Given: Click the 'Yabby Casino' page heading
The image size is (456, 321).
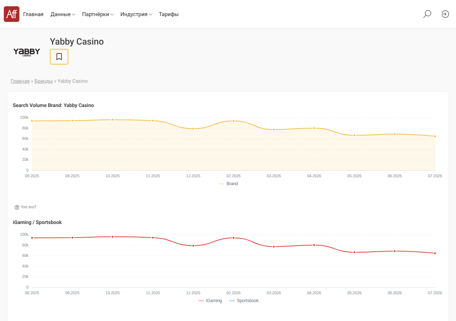Looking at the screenshot, I should pos(77,42).
